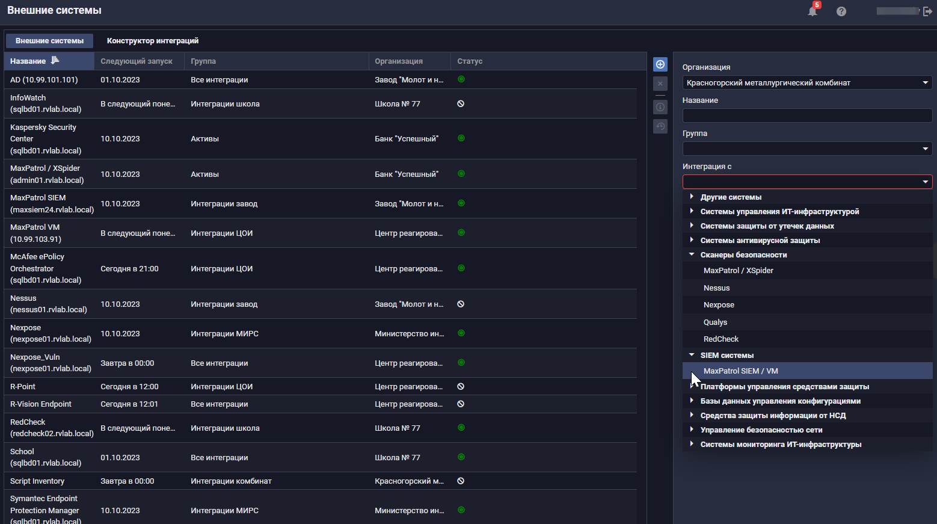The image size is (937, 524).
Task: Click the disabled status icon for InfoWatch
Action: coord(461,103)
